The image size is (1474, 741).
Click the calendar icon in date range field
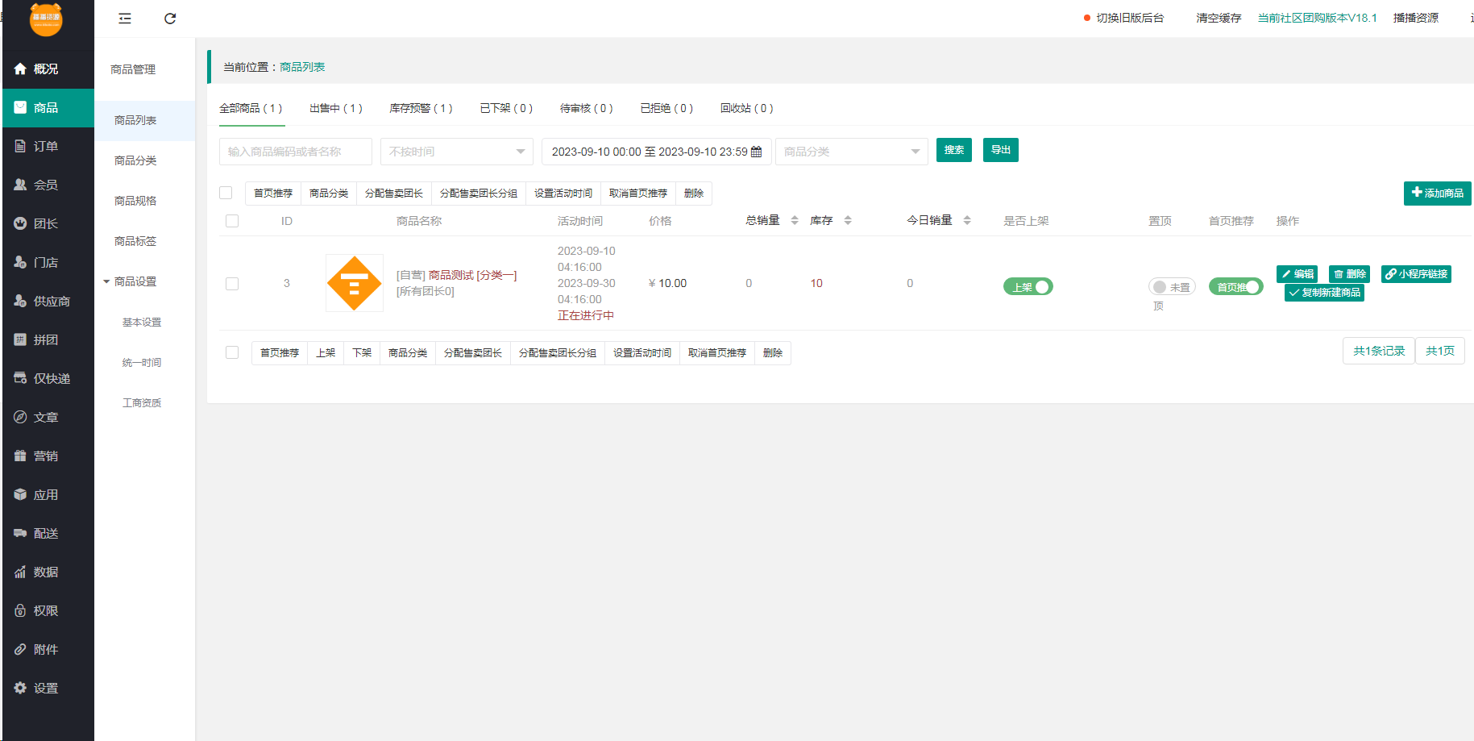(x=756, y=152)
